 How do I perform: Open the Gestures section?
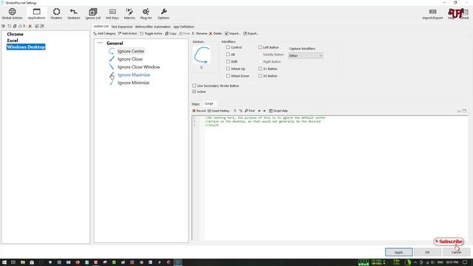pos(74,14)
